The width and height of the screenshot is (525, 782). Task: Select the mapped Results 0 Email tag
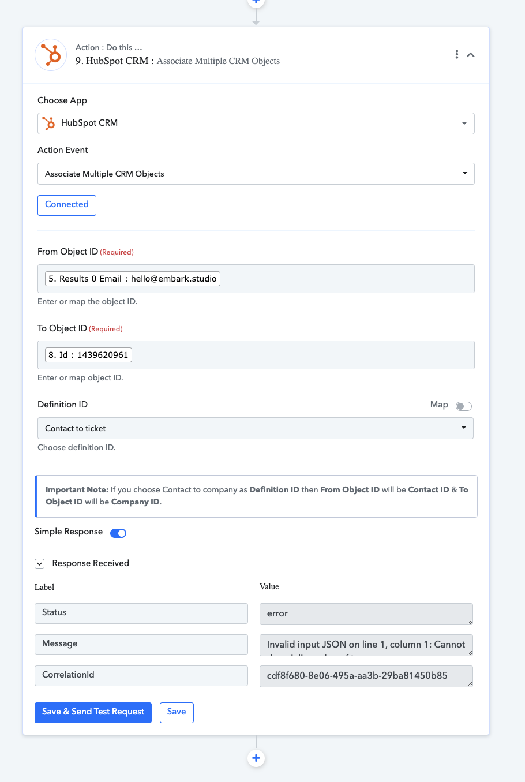coord(133,279)
